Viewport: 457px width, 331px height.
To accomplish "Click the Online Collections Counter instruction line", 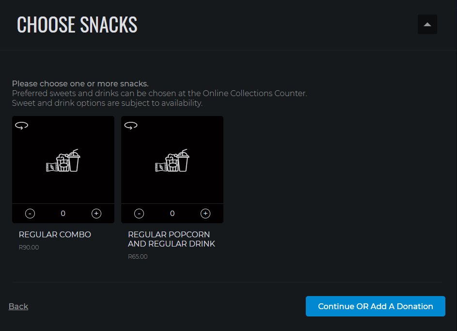I will pos(159,93).
